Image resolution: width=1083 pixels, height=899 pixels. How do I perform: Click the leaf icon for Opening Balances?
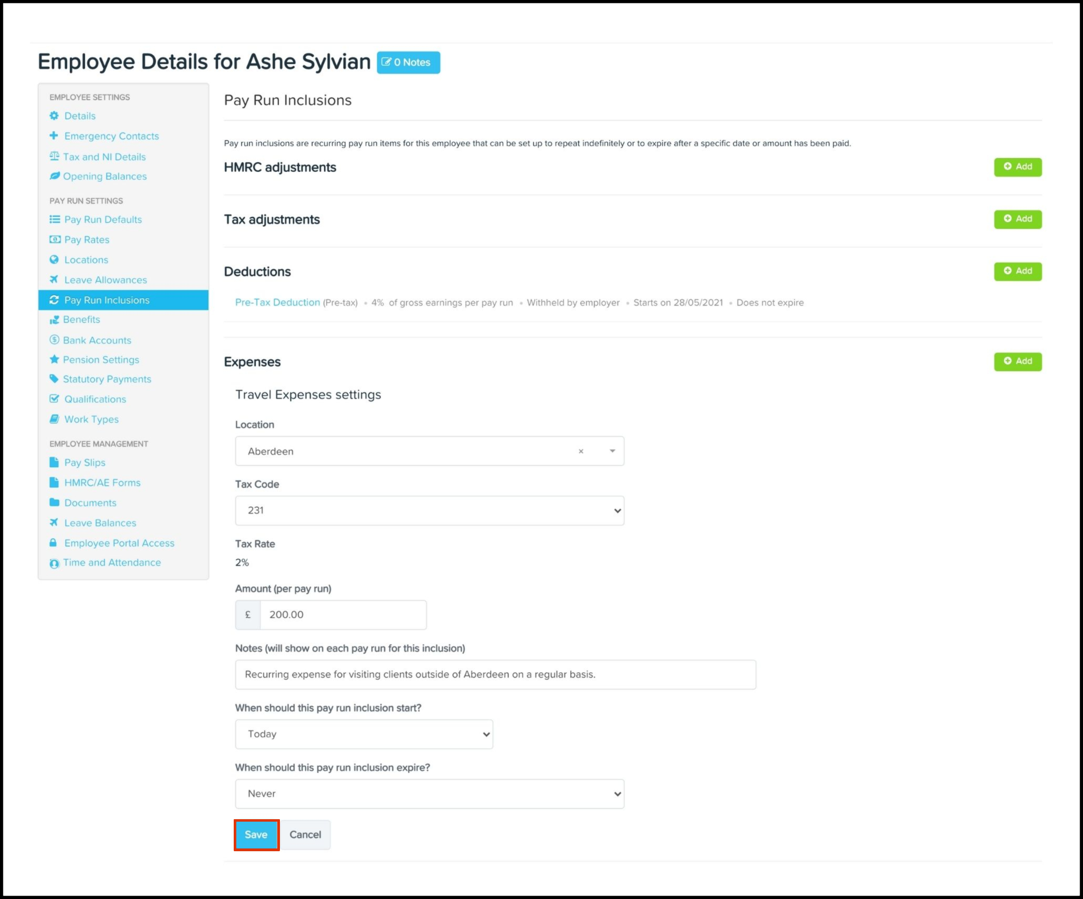pos(54,176)
